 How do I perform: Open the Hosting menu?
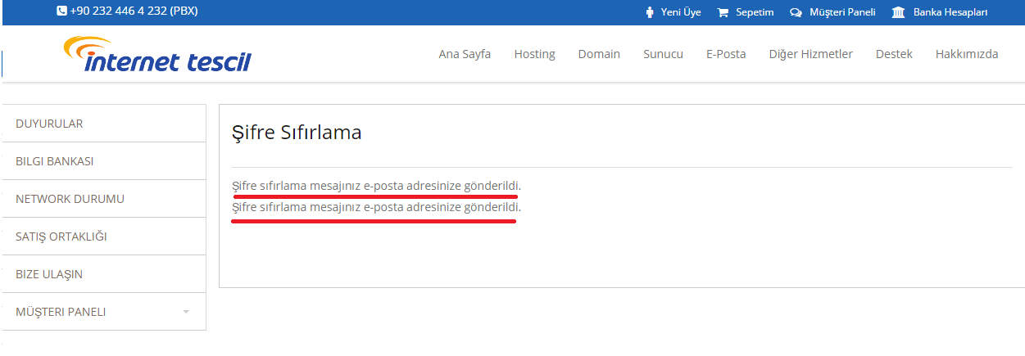coord(534,54)
